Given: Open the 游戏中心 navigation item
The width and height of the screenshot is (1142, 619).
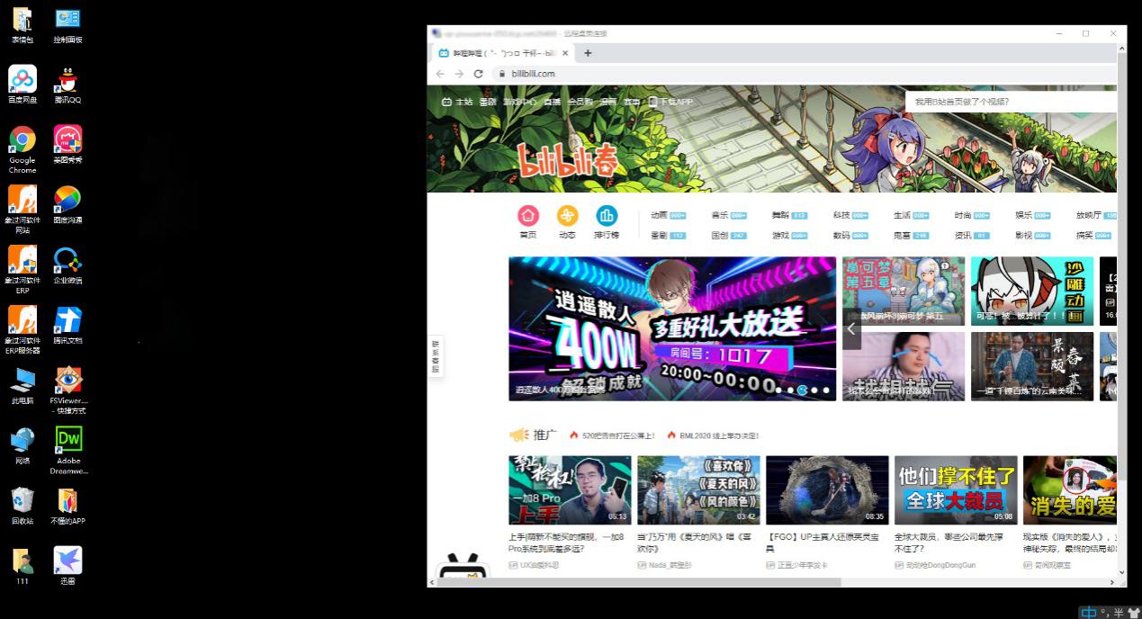Looking at the screenshot, I should [519, 102].
